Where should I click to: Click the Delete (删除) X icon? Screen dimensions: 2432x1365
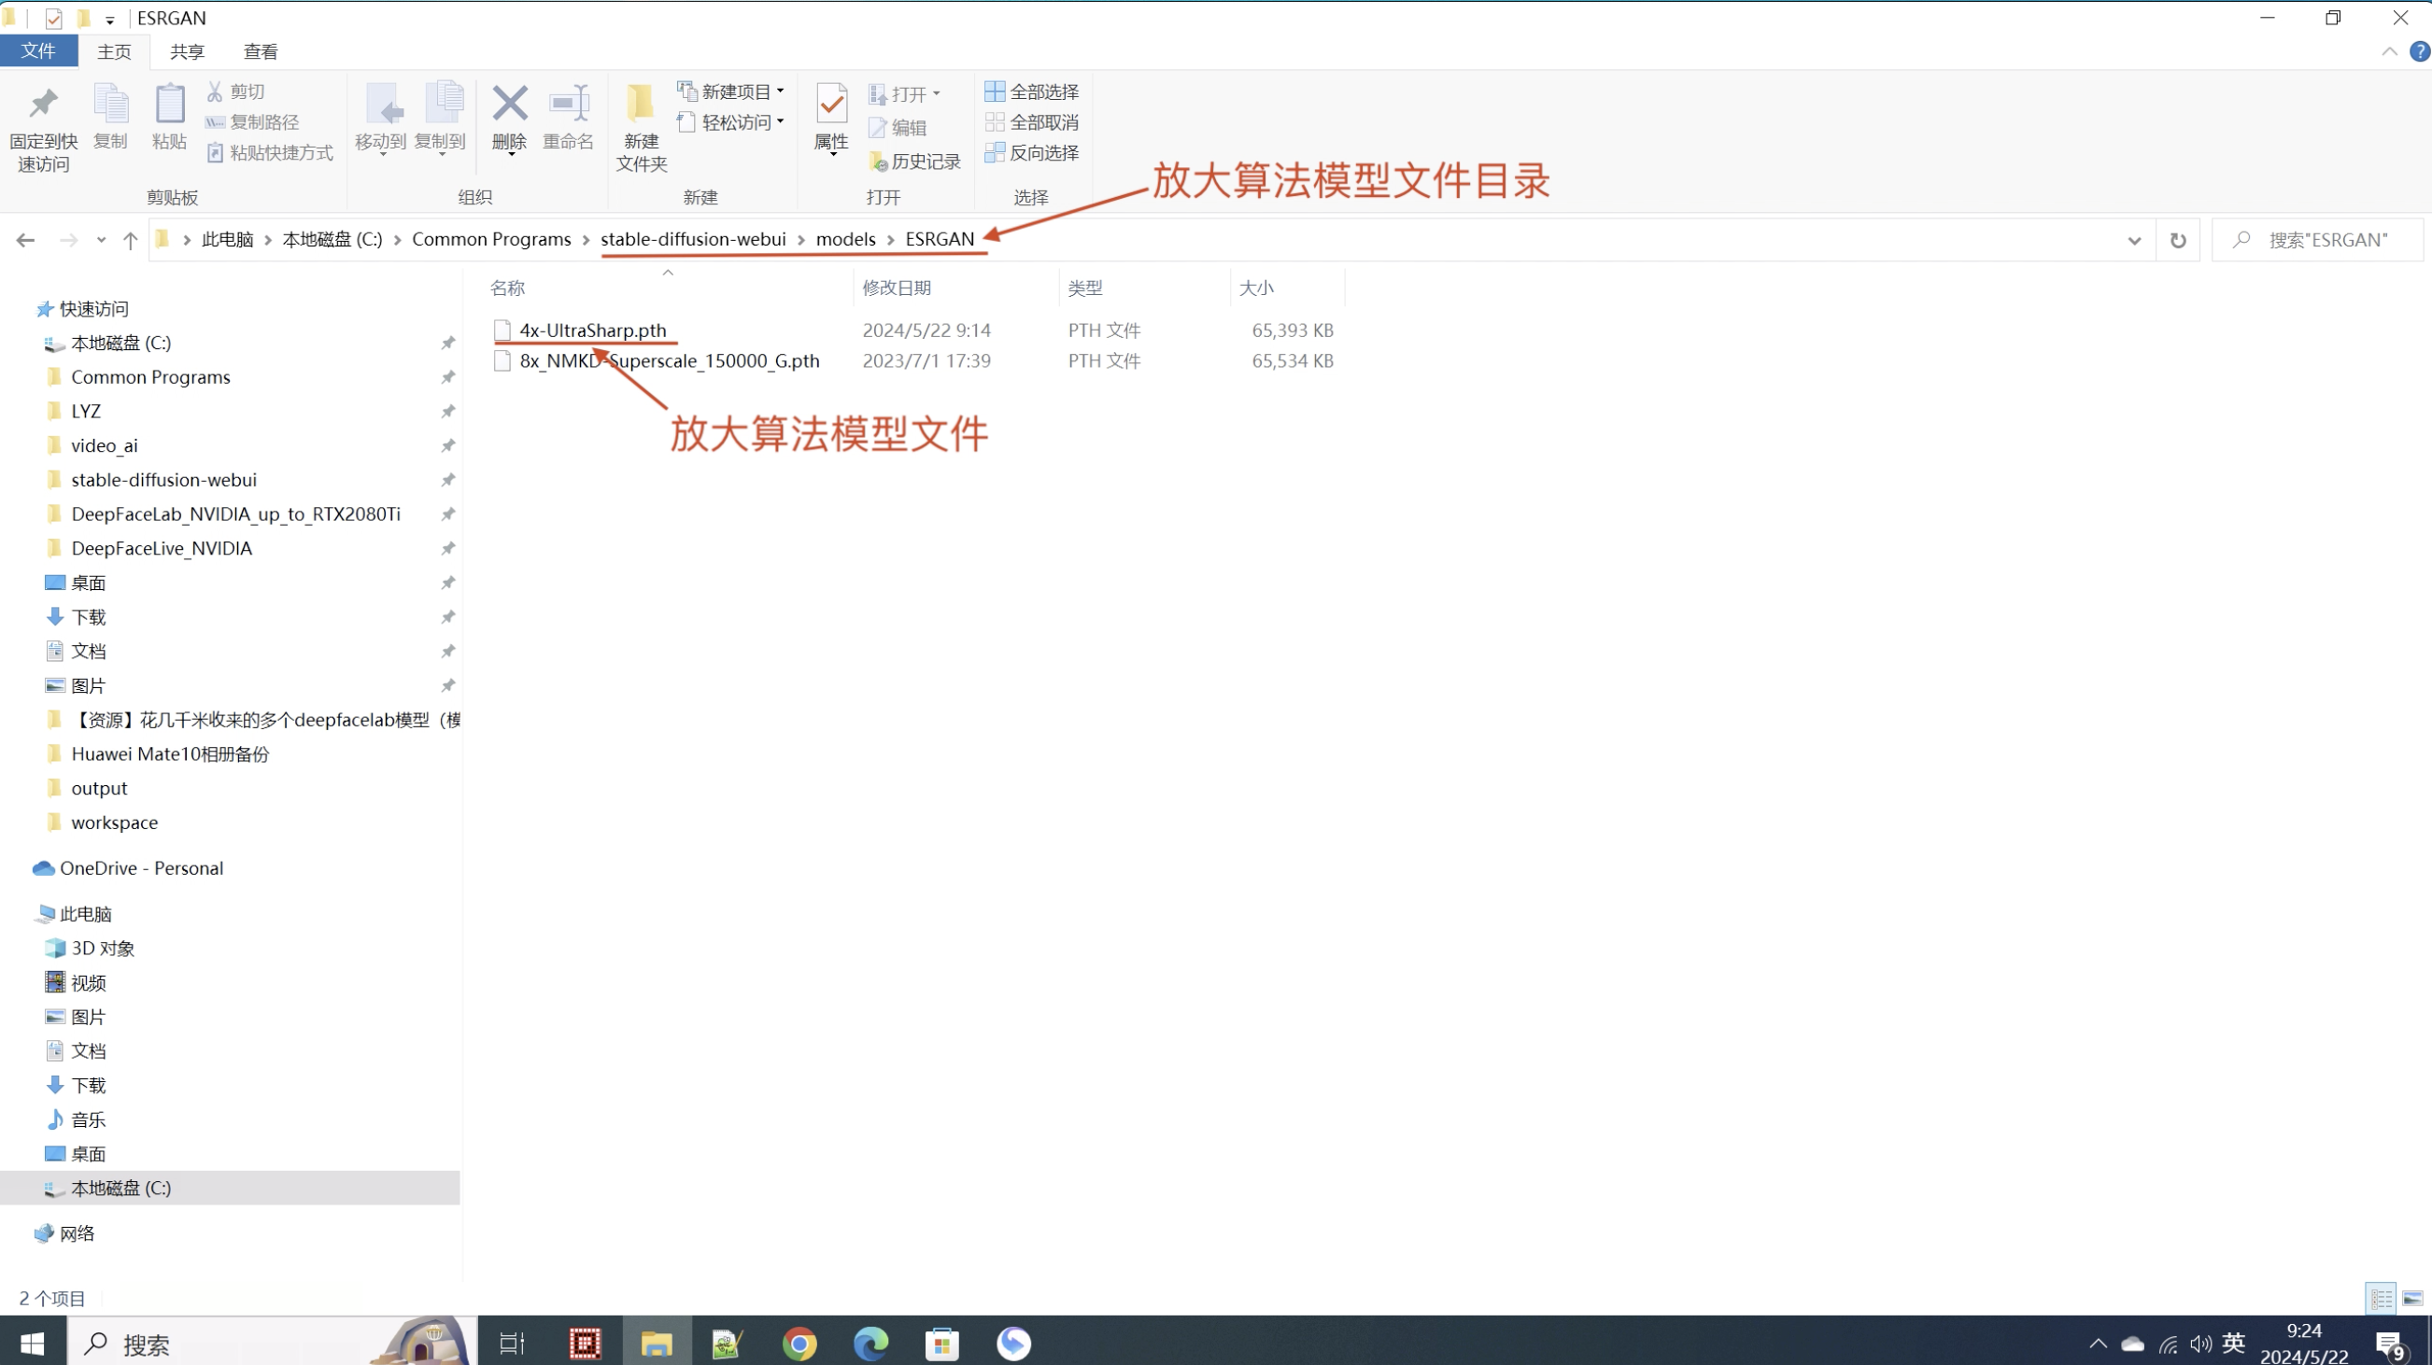510,104
